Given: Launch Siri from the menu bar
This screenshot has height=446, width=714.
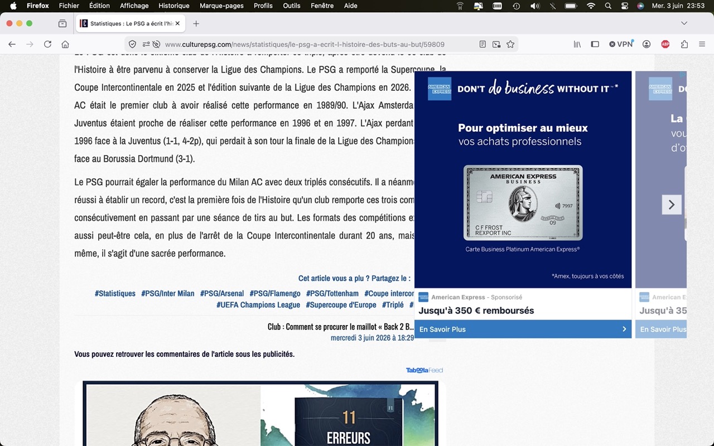Looking at the screenshot, I should pos(640,6).
